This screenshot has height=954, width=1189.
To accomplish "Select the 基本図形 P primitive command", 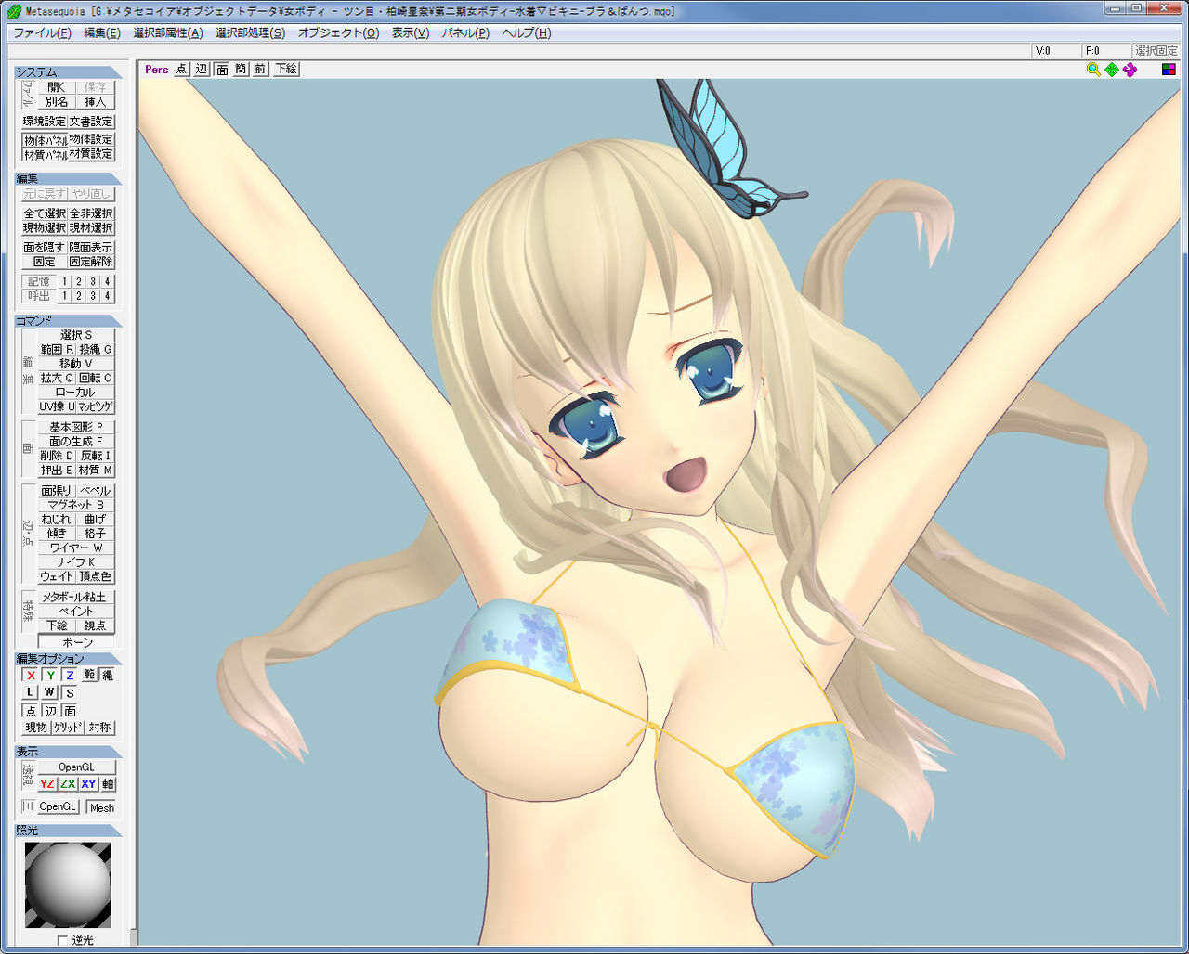I will click(x=76, y=427).
